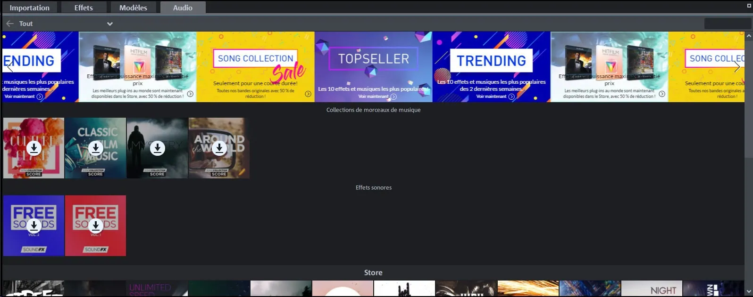
Task: Download the Classic Film Music collection
Action: click(x=96, y=148)
